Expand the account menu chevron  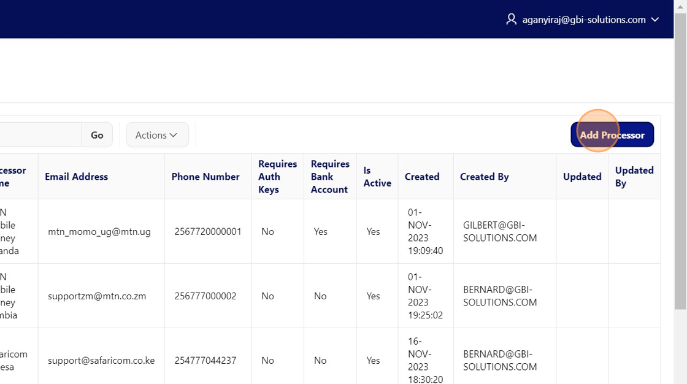tap(655, 20)
